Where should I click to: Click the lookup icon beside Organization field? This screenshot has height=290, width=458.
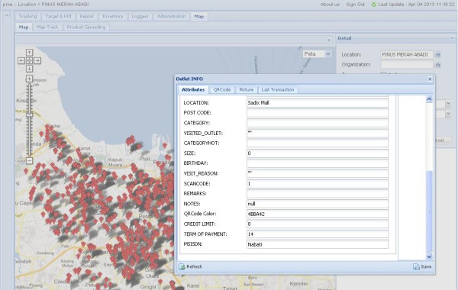[x=437, y=65]
